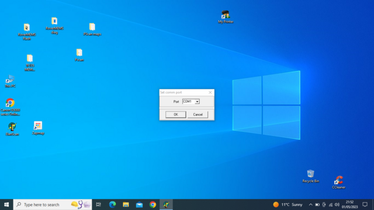Click the COM1 port field
The image size is (374, 210).
click(x=189, y=101)
